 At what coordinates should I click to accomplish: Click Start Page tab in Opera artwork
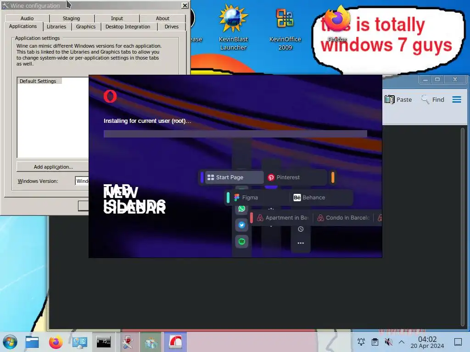234,177
